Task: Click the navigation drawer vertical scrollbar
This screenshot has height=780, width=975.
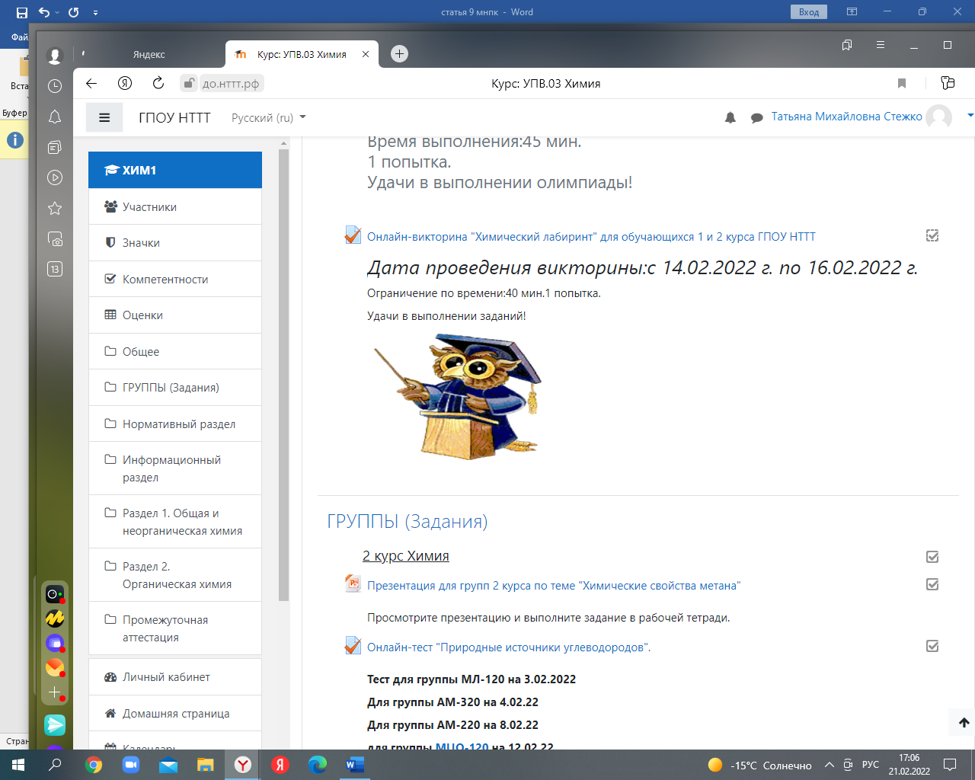Action: tap(283, 375)
